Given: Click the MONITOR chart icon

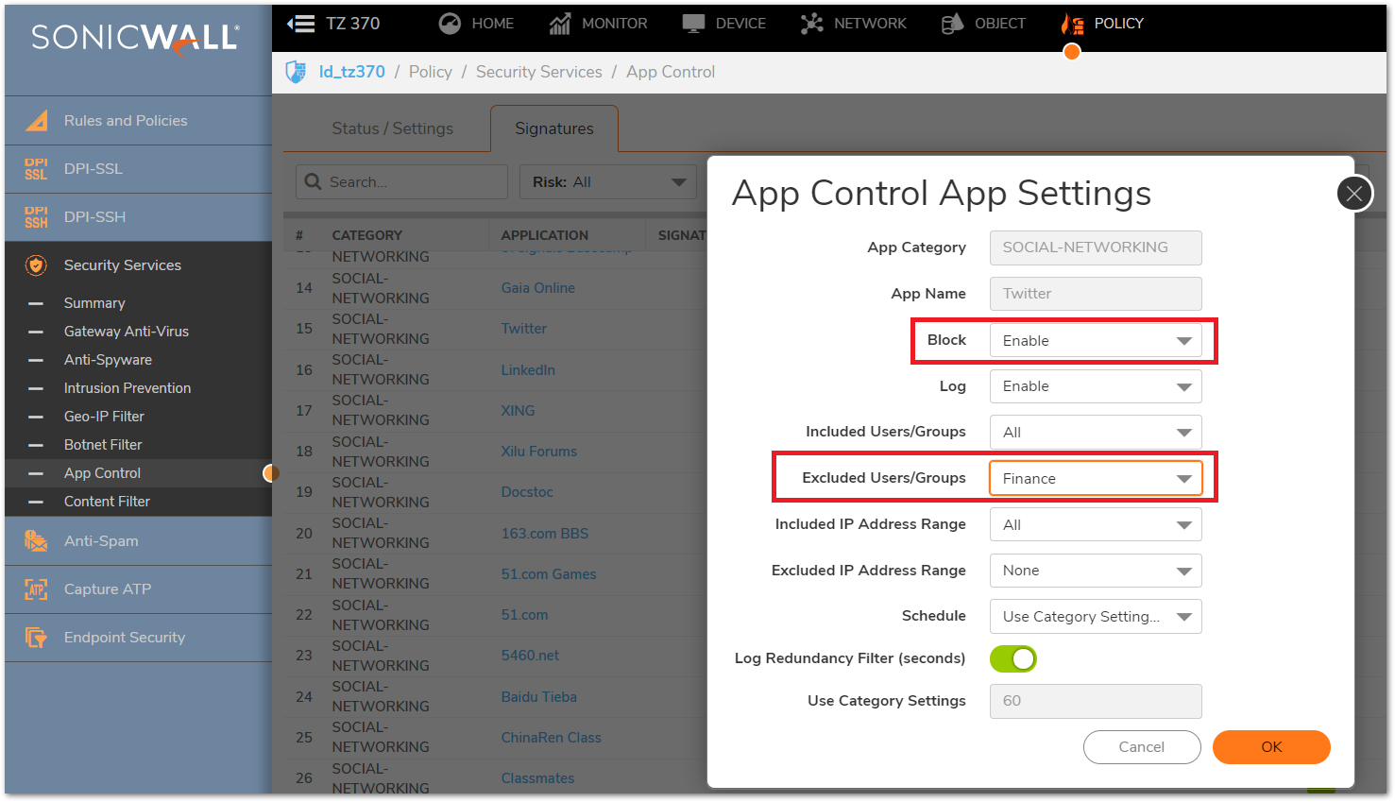Looking at the screenshot, I should tap(560, 24).
